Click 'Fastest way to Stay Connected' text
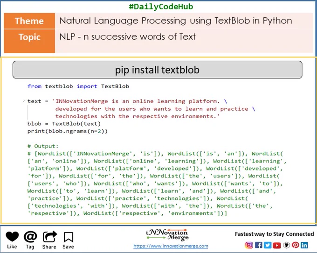 click(274, 234)
